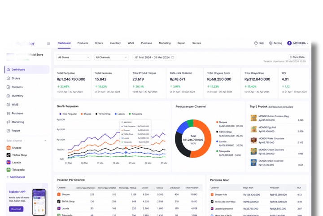
Task: Click Lazada Sponsored icon in Performa Iklan
Action: [x=212, y=208]
